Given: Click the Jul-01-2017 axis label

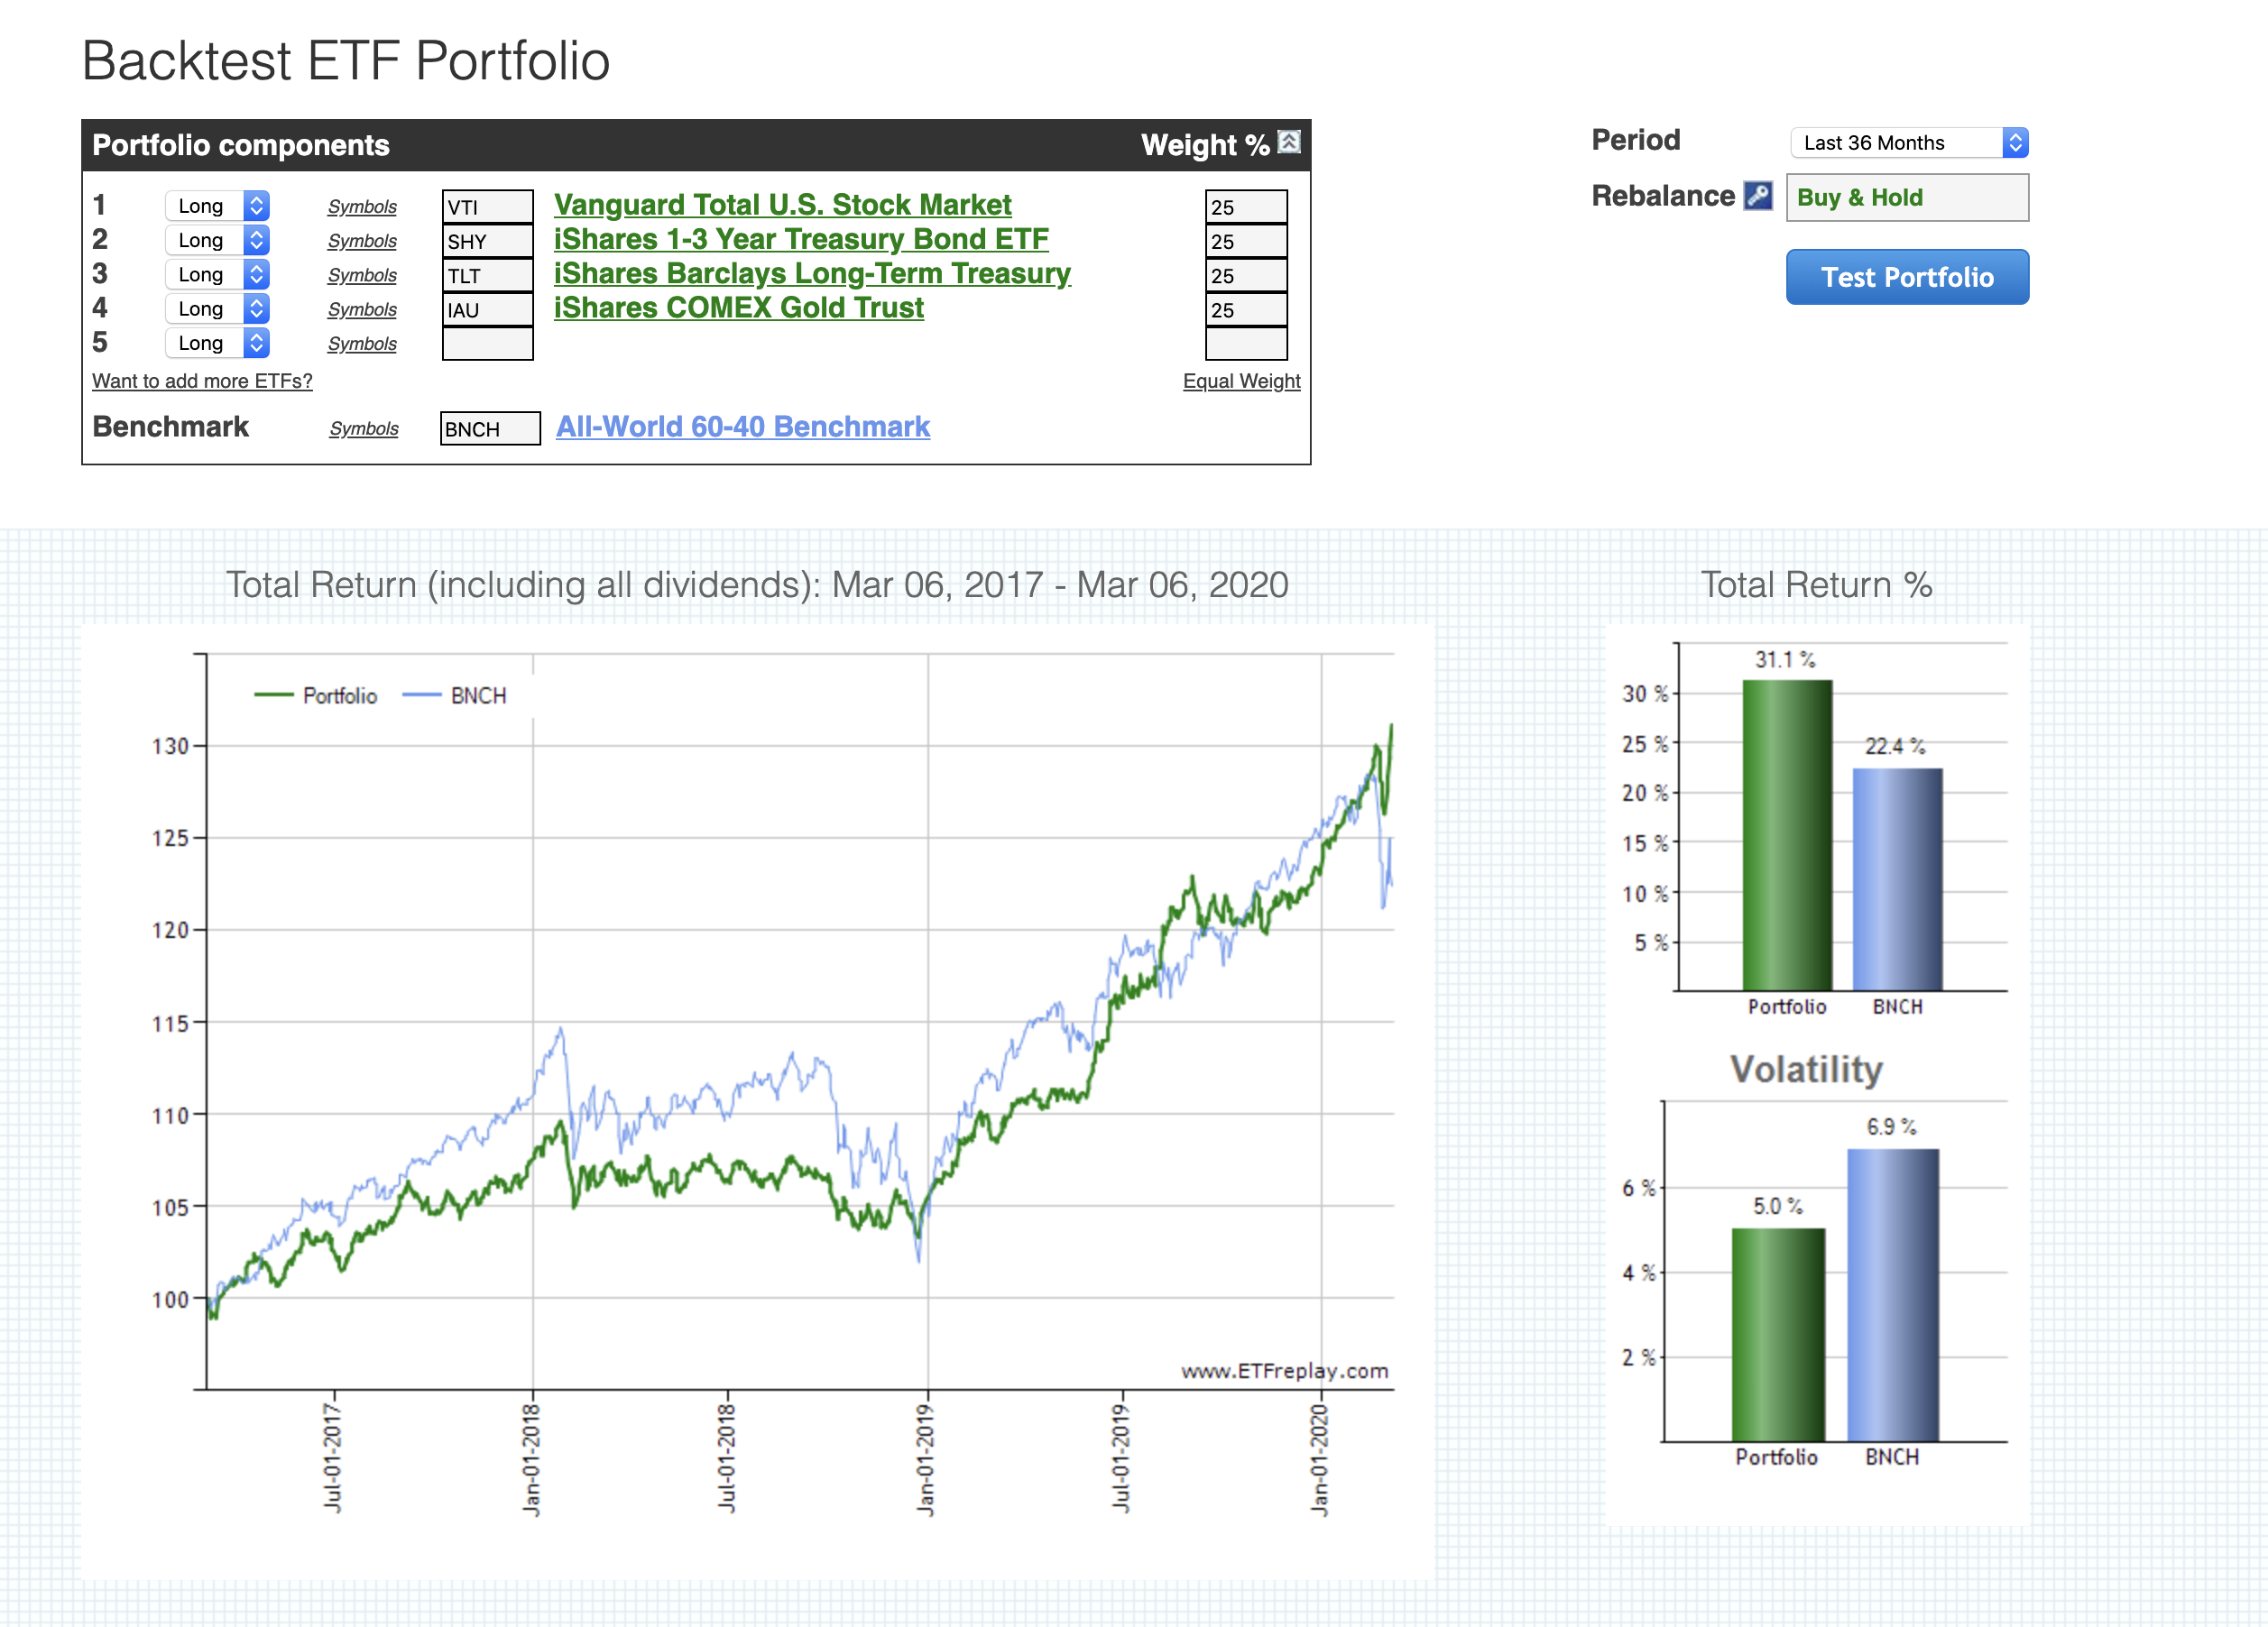Looking at the screenshot, I should coord(333,1459).
